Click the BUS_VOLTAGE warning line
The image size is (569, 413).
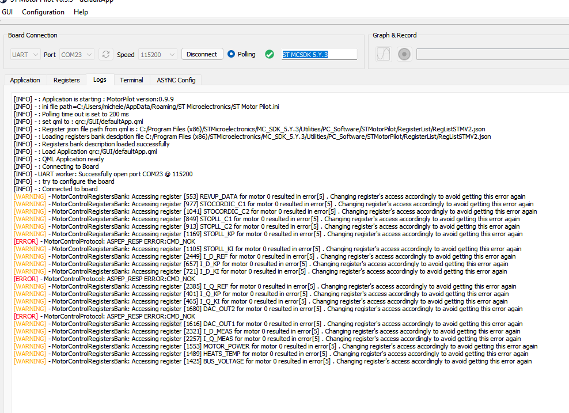(x=273, y=361)
